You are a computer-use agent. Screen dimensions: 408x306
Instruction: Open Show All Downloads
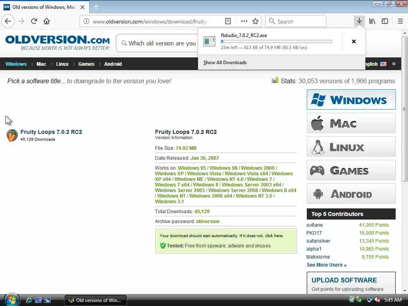(225, 63)
